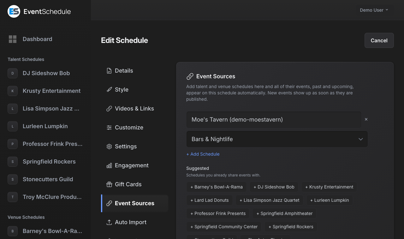Click the Details document icon
The width and height of the screenshot is (404, 239).
click(x=109, y=71)
